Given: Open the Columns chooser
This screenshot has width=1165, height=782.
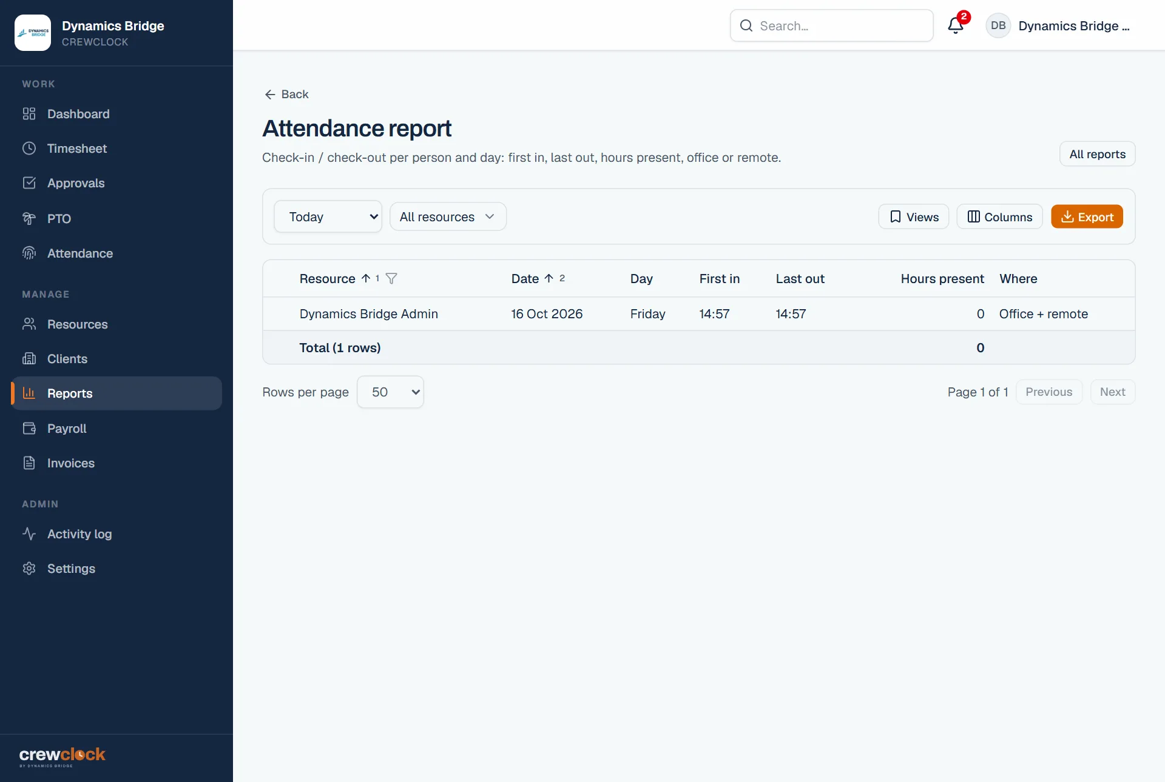Looking at the screenshot, I should click(x=999, y=216).
